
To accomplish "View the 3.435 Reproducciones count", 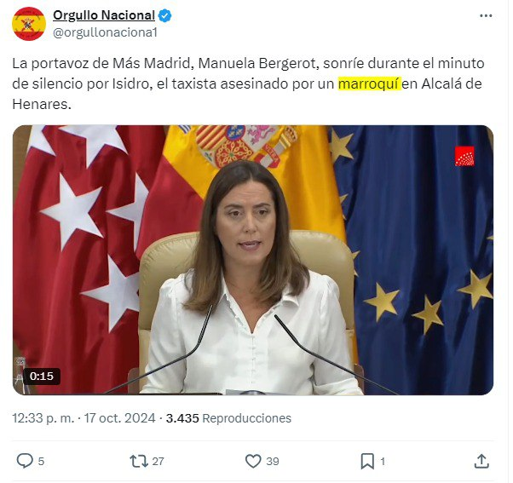I will [228, 418].
